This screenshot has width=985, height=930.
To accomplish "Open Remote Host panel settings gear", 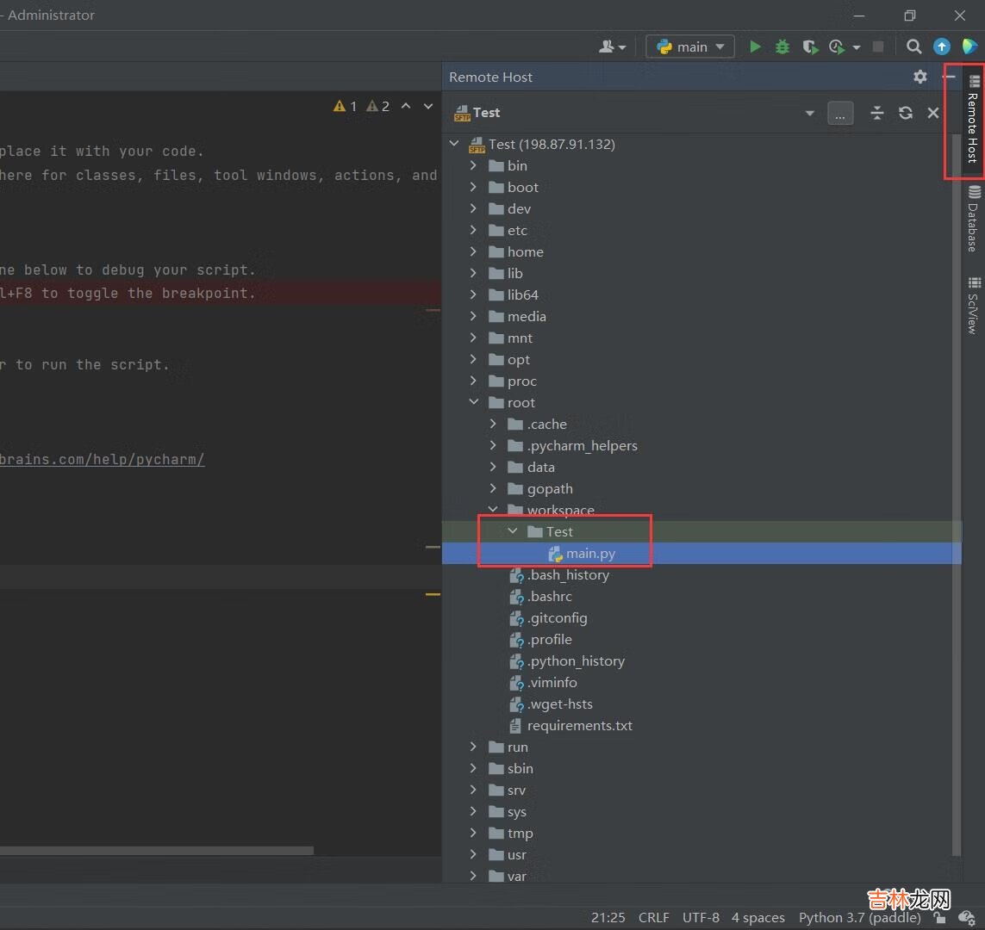I will point(920,77).
